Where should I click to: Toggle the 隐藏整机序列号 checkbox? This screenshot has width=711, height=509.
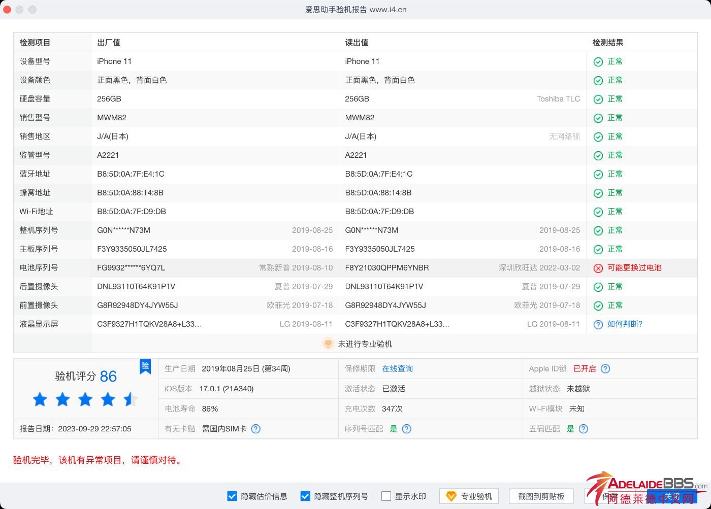click(x=305, y=496)
